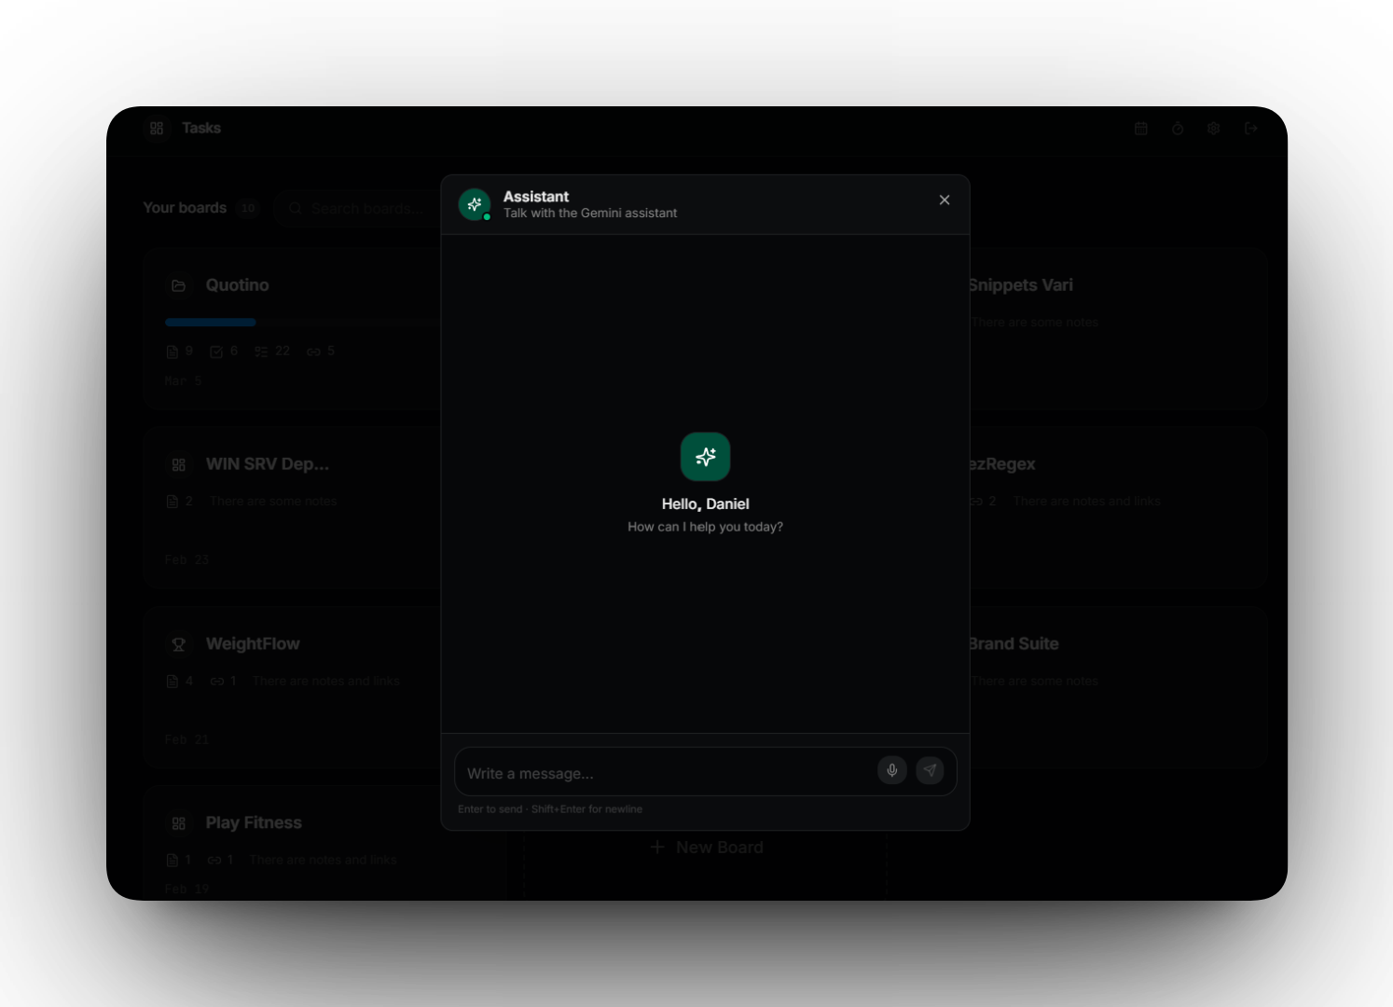Open the Snippets Vari board
The height and width of the screenshot is (1007, 1393).
coord(1021,285)
